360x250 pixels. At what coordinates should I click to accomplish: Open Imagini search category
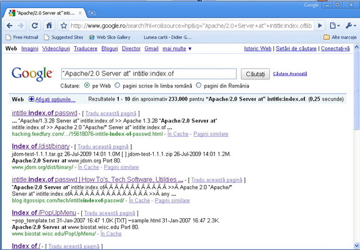[30, 49]
